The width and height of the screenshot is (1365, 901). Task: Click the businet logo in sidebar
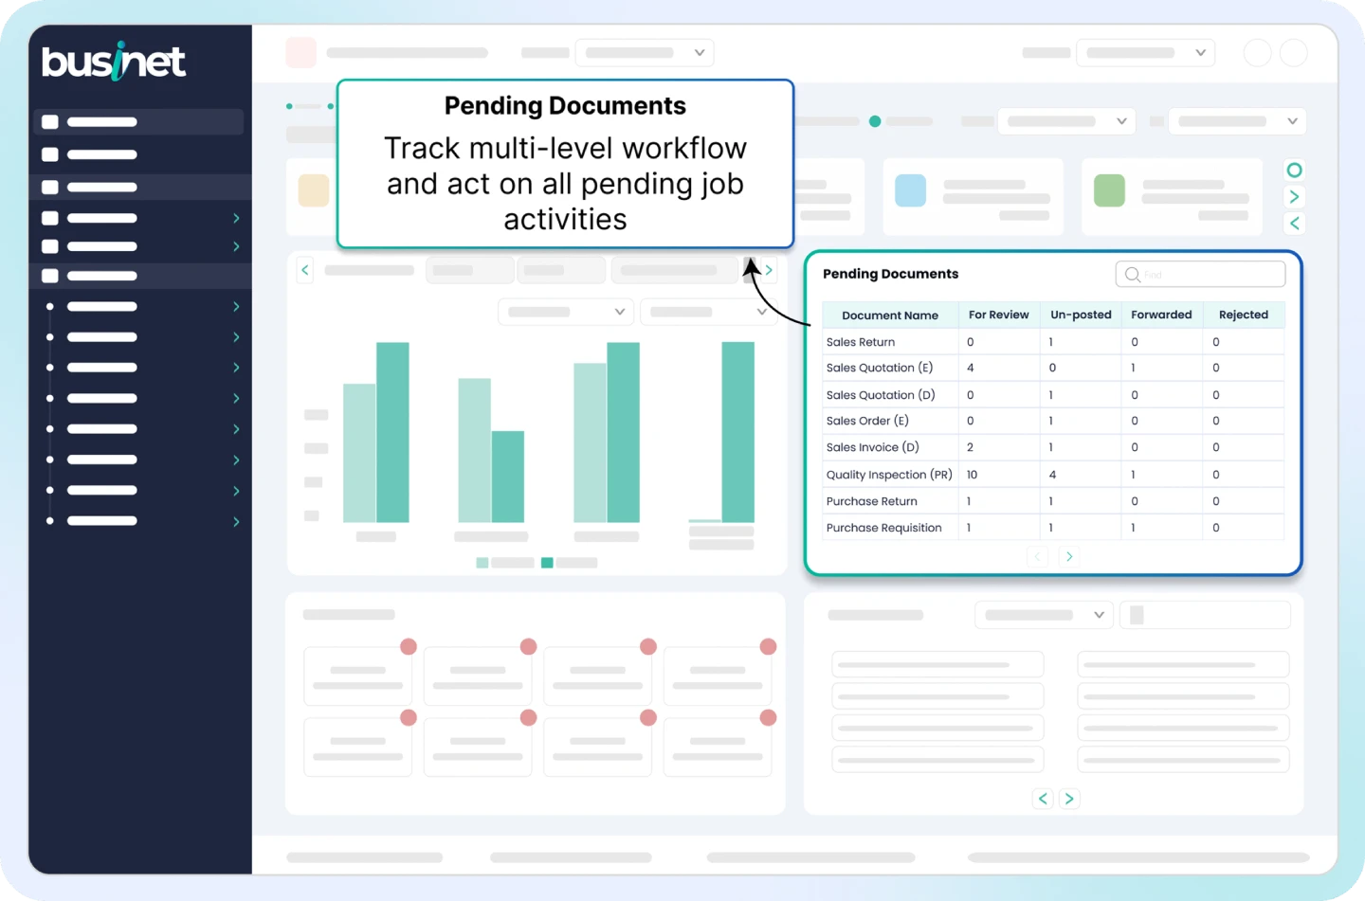coord(114,62)
